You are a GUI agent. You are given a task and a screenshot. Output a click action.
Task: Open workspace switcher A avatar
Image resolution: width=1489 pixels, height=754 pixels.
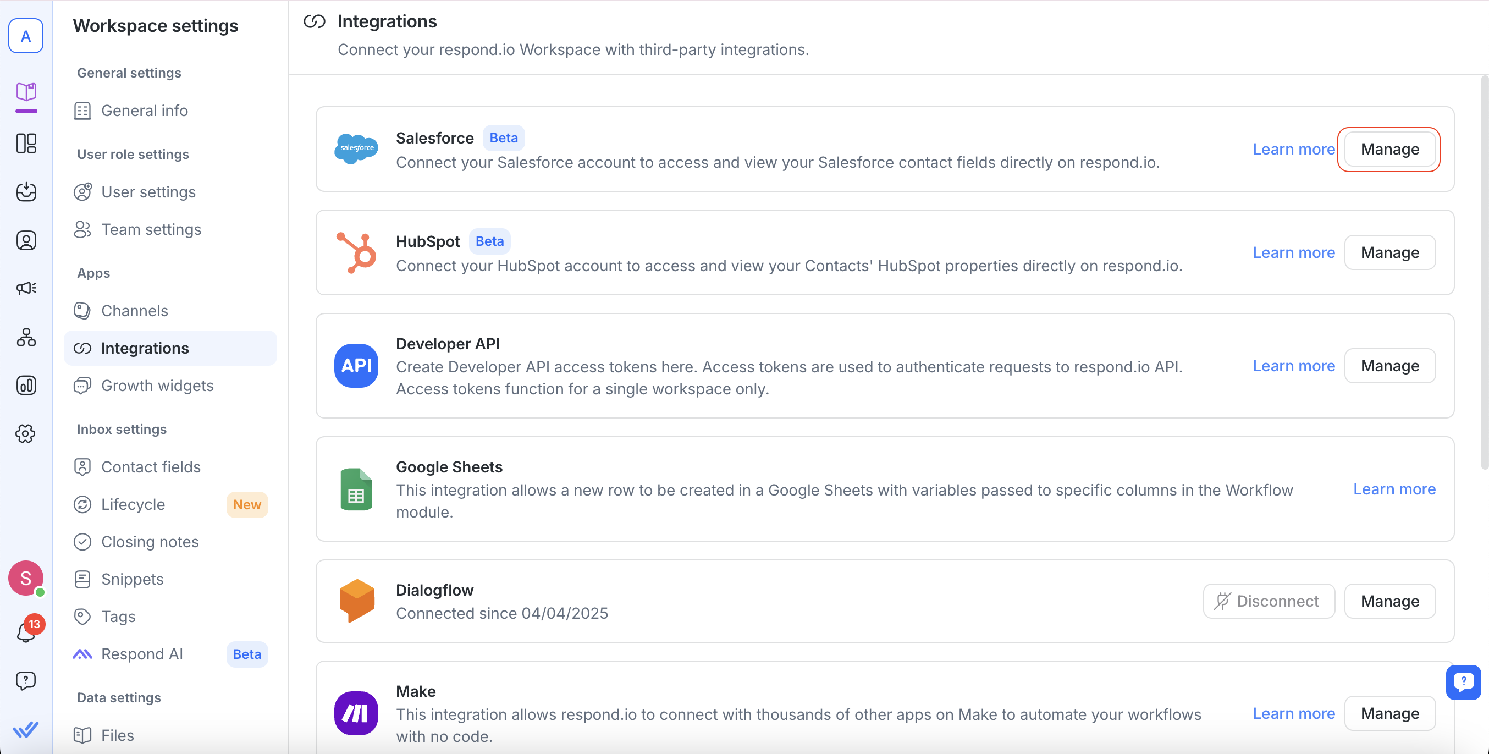26,36
